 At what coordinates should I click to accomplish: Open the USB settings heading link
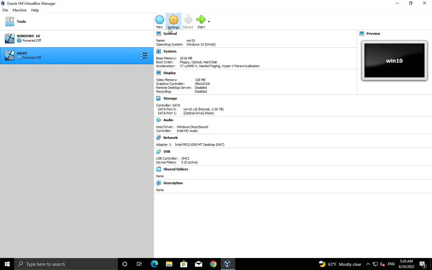tap(167, 151)
